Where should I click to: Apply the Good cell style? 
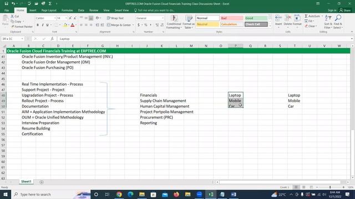point(256,18)
